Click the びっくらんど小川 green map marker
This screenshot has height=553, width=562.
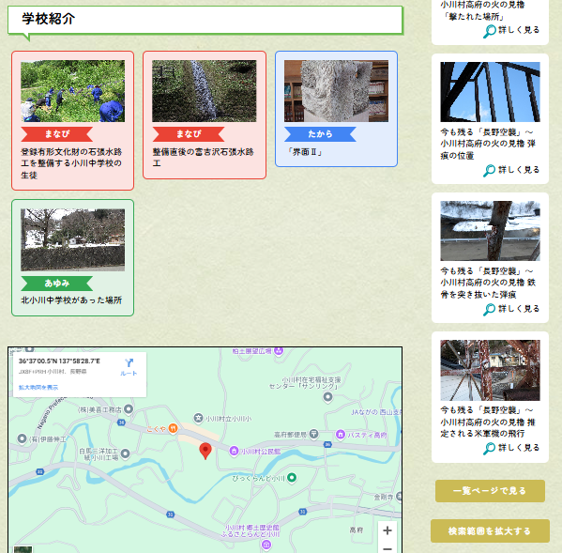(x=292, y=478)
